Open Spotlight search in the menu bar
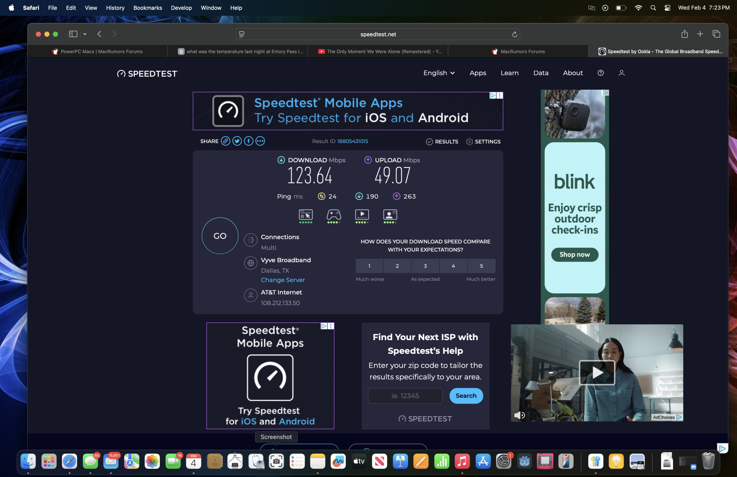The height and width of the screenshot is (477, 737). pyautogui.click(x=653, y=8)
